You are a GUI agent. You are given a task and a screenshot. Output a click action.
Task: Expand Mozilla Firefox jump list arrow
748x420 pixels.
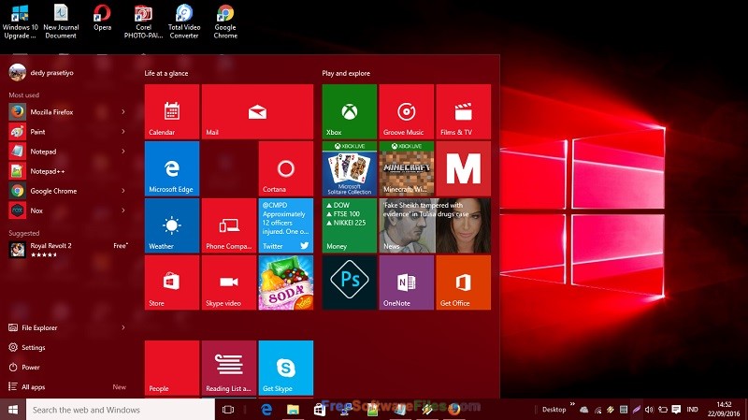(123, 111)
